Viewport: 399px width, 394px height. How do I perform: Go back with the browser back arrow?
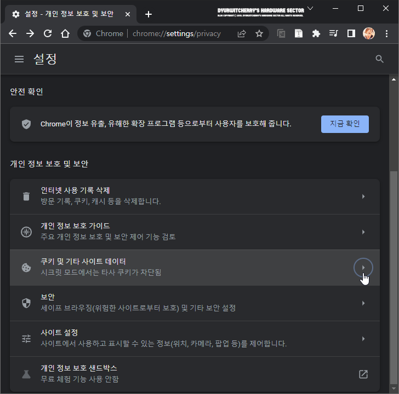[x=13, y=33]
